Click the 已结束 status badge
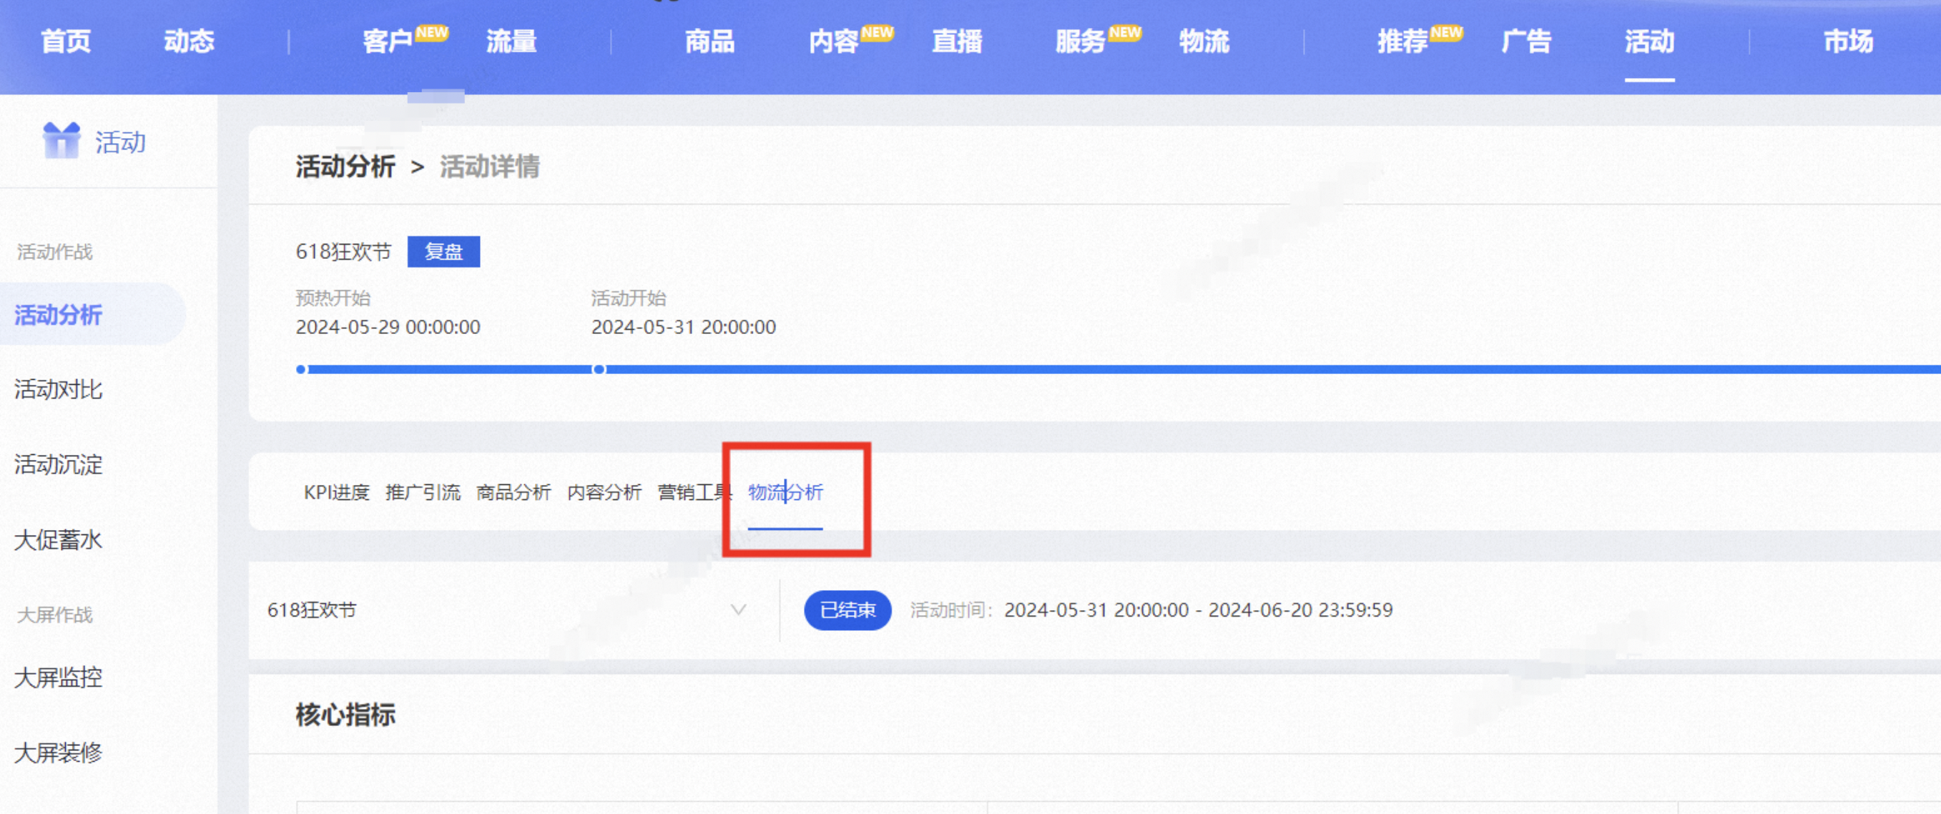The height and width of the screenshot is (814, 1941). (847, 611)
